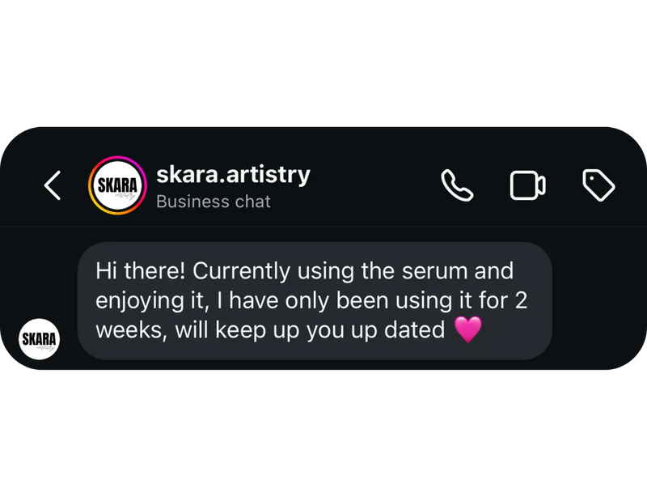Click the word "serum" in the message
The image size is (647, 497).
[434, 272]
